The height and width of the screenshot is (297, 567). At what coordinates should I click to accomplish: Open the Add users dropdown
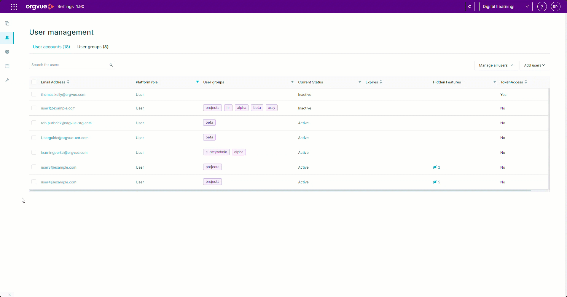tap(535, 65)
